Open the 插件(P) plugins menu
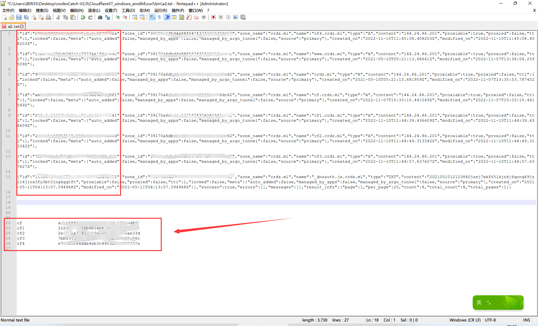 (x=178, y=11)
